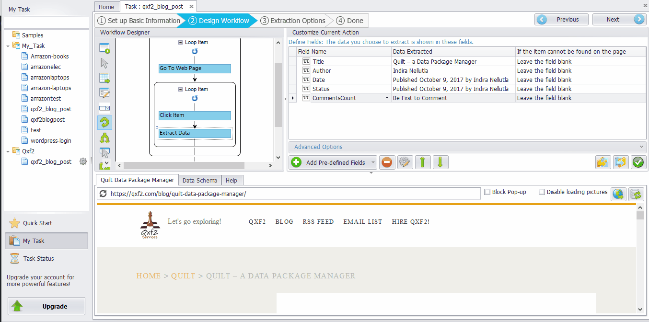Viewport: 649px width, 322px height.
Task: Select the Mouse over pointer tool
Action: pyautogui.click(x=104, y=153)
